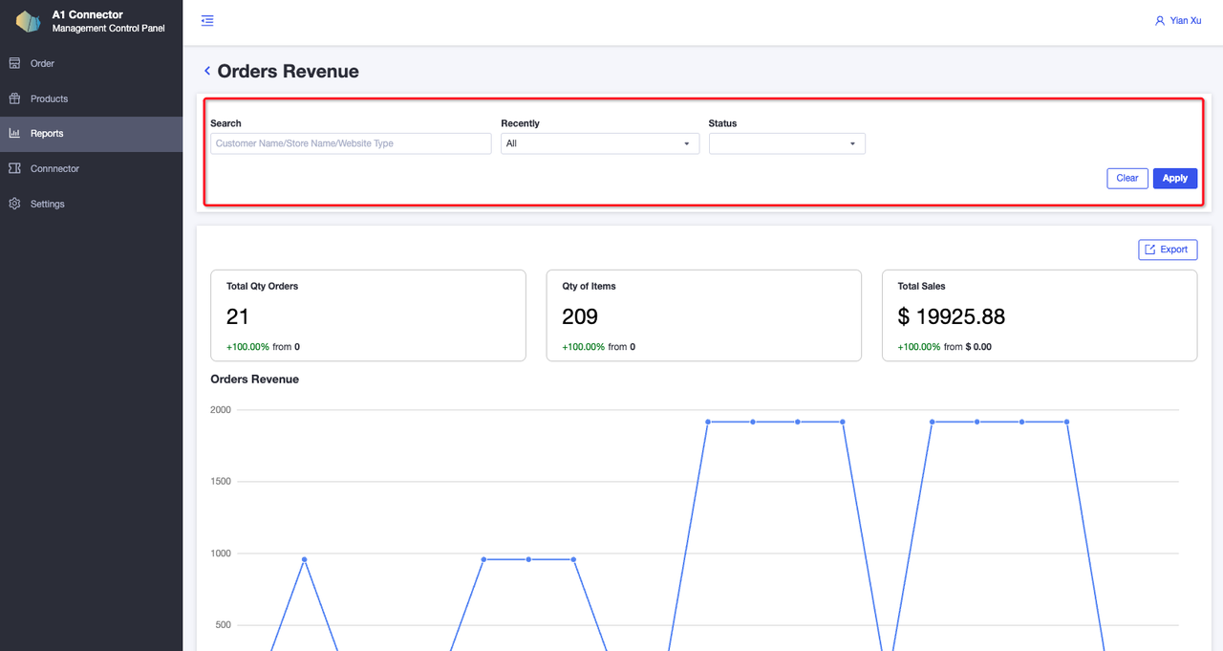Collapse the sidebar with the menu-fold icon

point(207,20)
